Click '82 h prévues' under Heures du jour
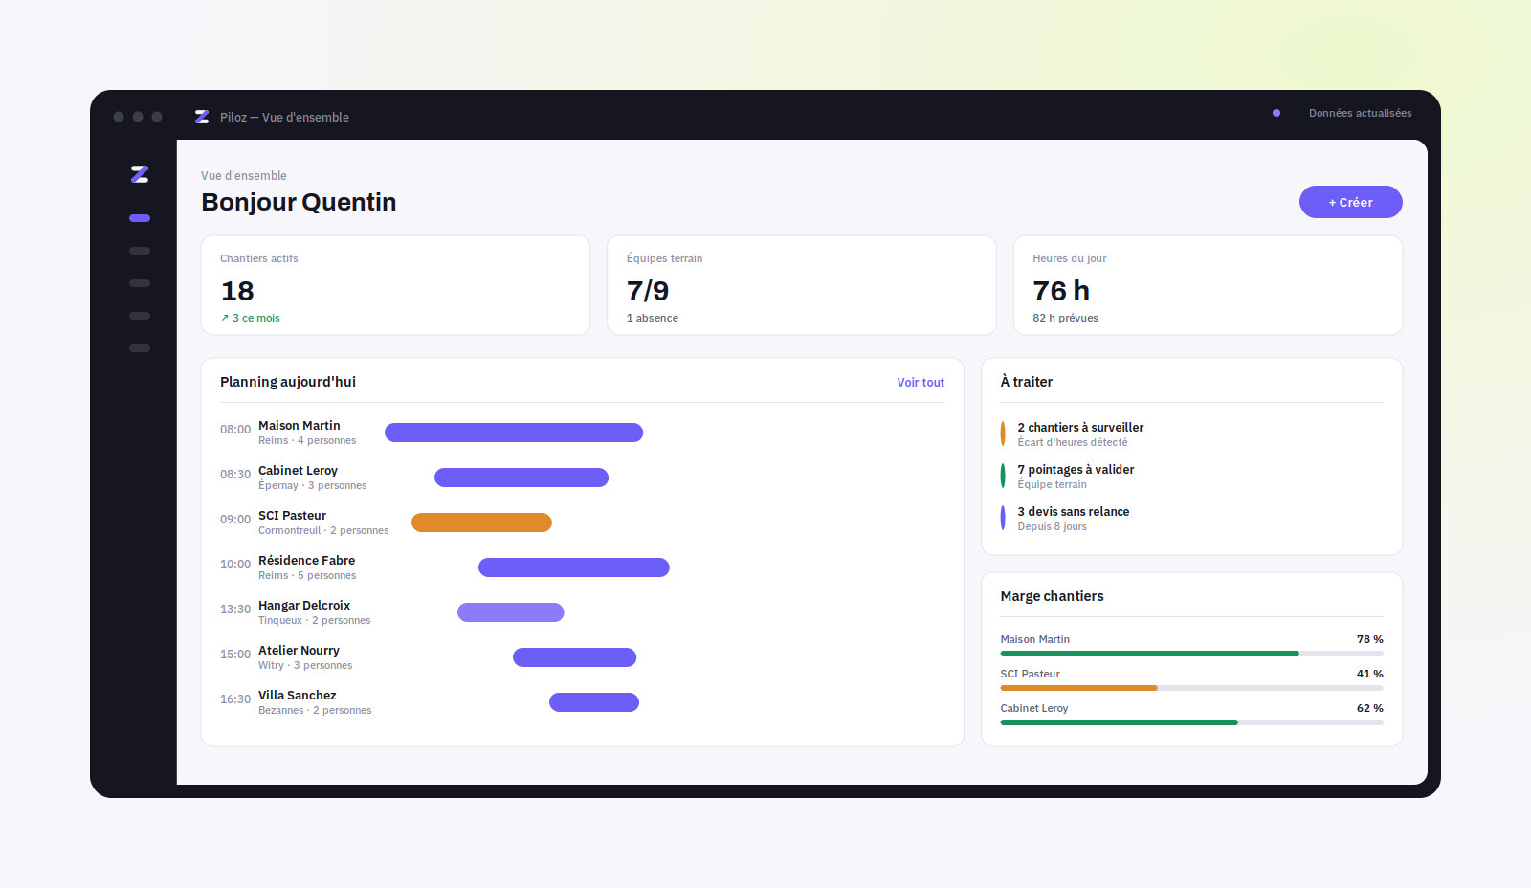Viewport: 1531px width, 888px height. pyautogui.click(x=1065, y=318)
